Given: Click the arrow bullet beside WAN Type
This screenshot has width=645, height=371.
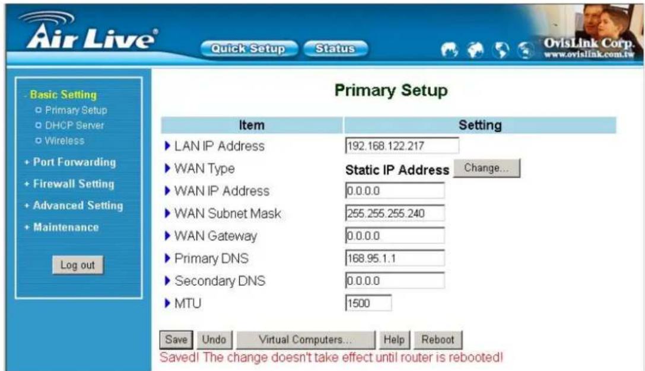Looking at the screenshot, I should pyautogui.click(x=167, y=168).
